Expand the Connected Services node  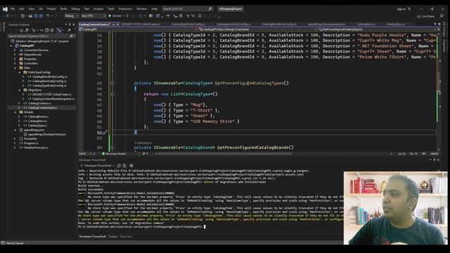pos(15,50)
